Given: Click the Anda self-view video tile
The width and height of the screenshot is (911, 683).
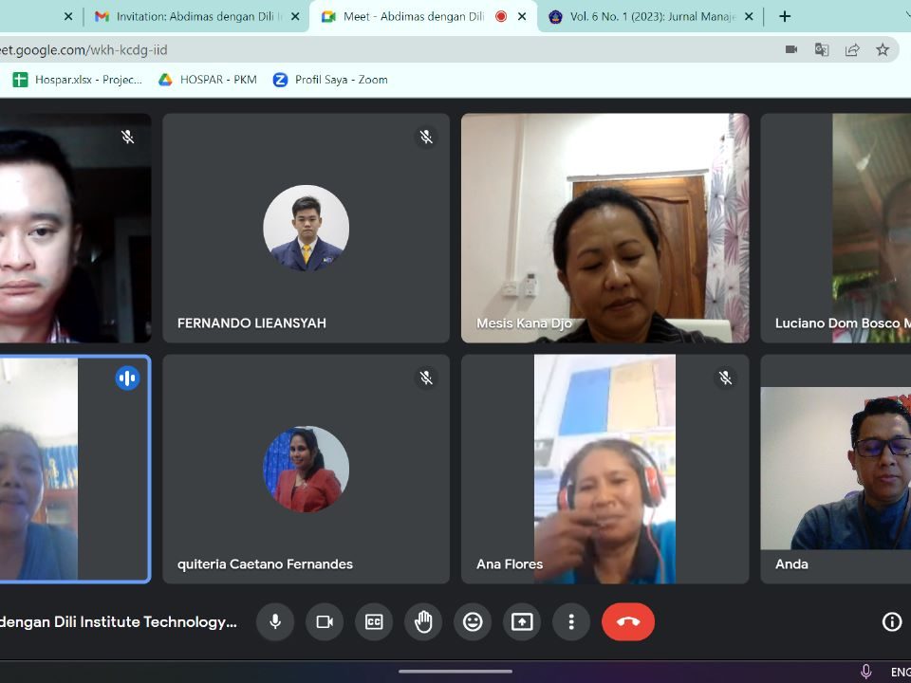Looking at the screenshot, I should point(835,469).
